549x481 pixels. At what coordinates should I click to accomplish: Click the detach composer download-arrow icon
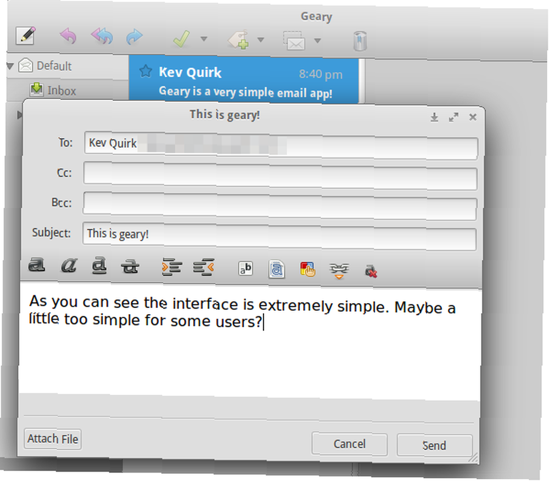click(x=434, y=118)
